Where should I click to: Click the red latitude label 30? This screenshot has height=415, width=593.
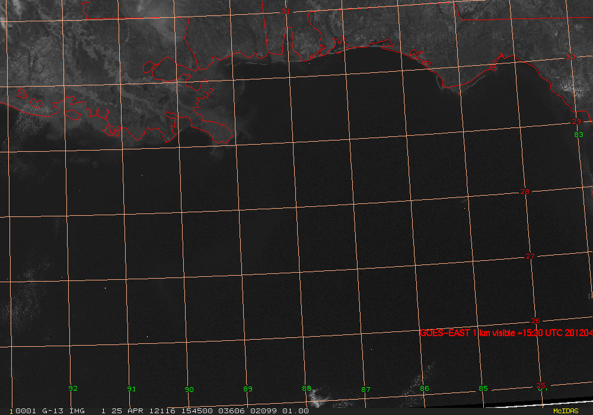570,57
